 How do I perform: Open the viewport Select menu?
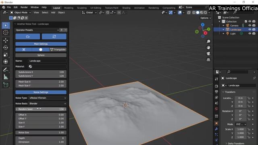coord(45,12)
